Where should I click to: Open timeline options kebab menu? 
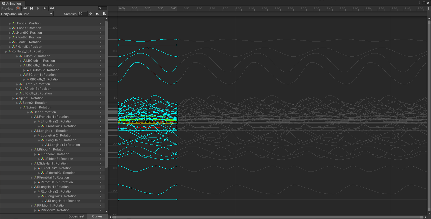click(x=429, y=8)
